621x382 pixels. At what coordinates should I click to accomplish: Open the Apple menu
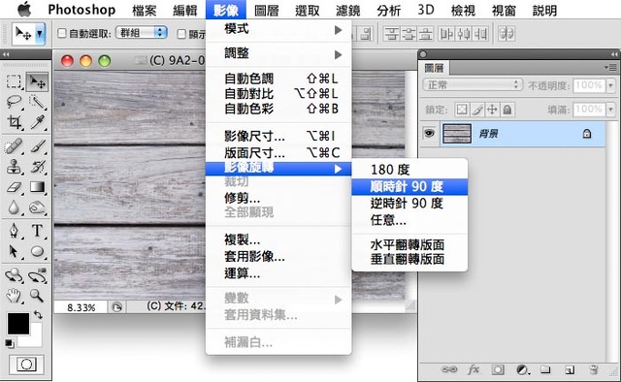click(x=24, y=10)
